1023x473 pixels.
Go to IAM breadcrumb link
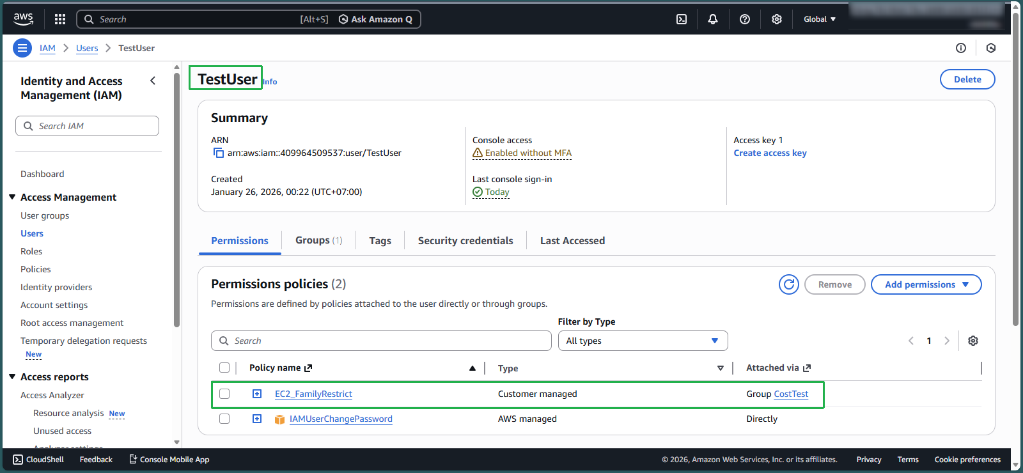pyautogui.click(x=47, y=48)
